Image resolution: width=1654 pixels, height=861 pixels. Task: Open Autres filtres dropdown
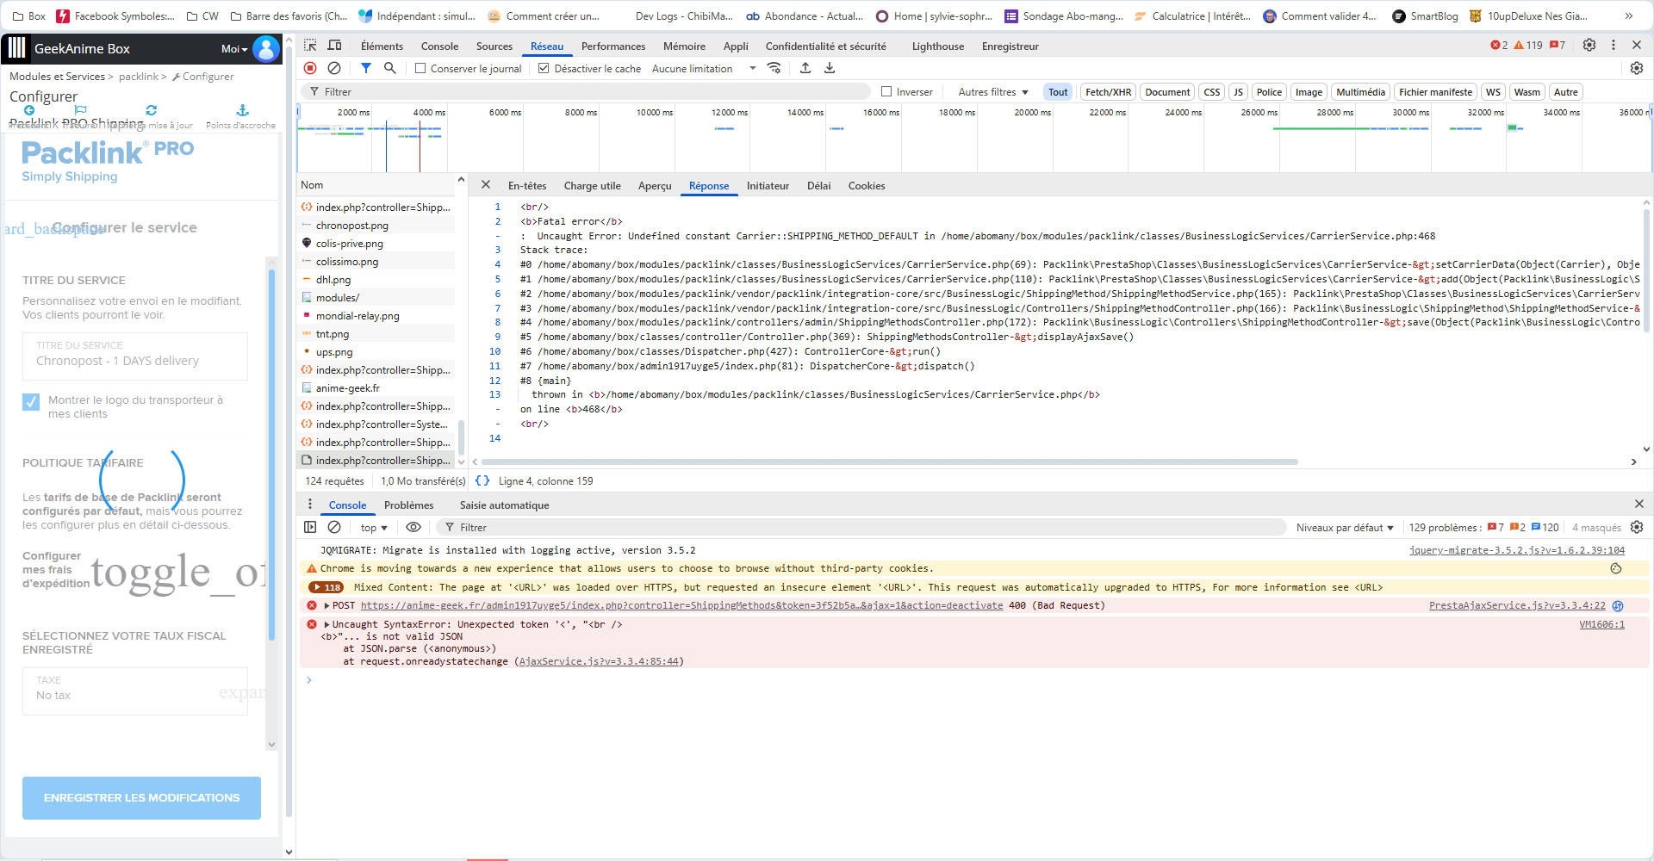pos(993,92)
